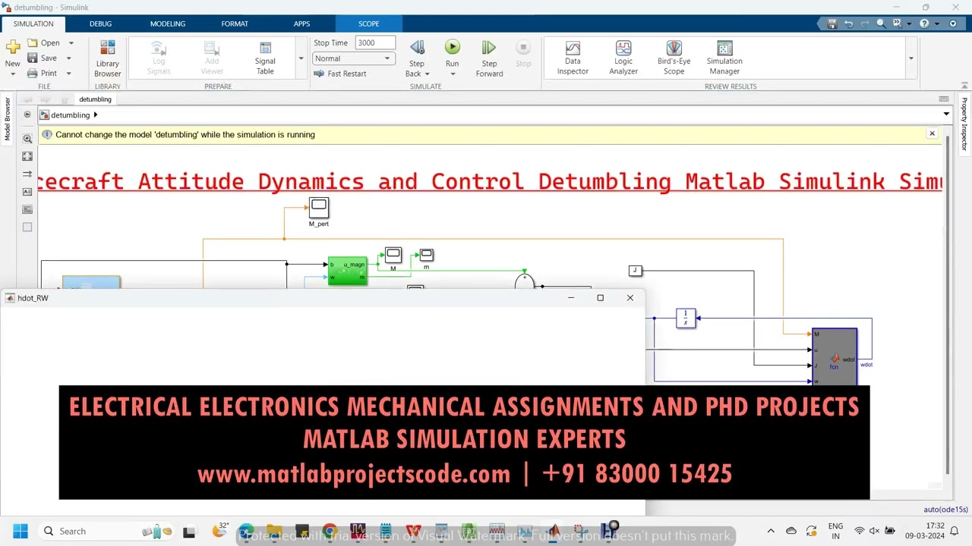
Task: Expand the Review Results gallery arrow
Action: [x=910, y=58]
